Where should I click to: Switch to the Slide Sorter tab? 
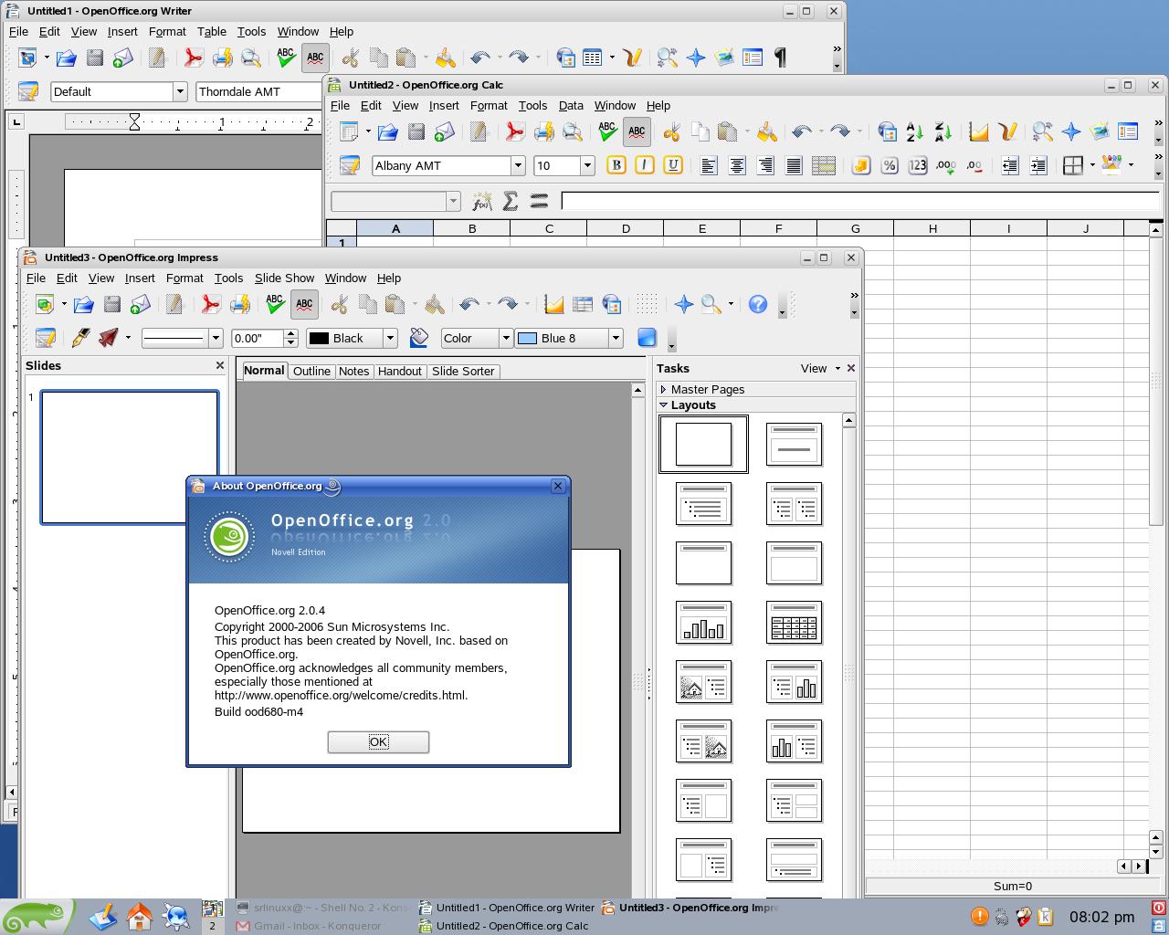point(463,371)
